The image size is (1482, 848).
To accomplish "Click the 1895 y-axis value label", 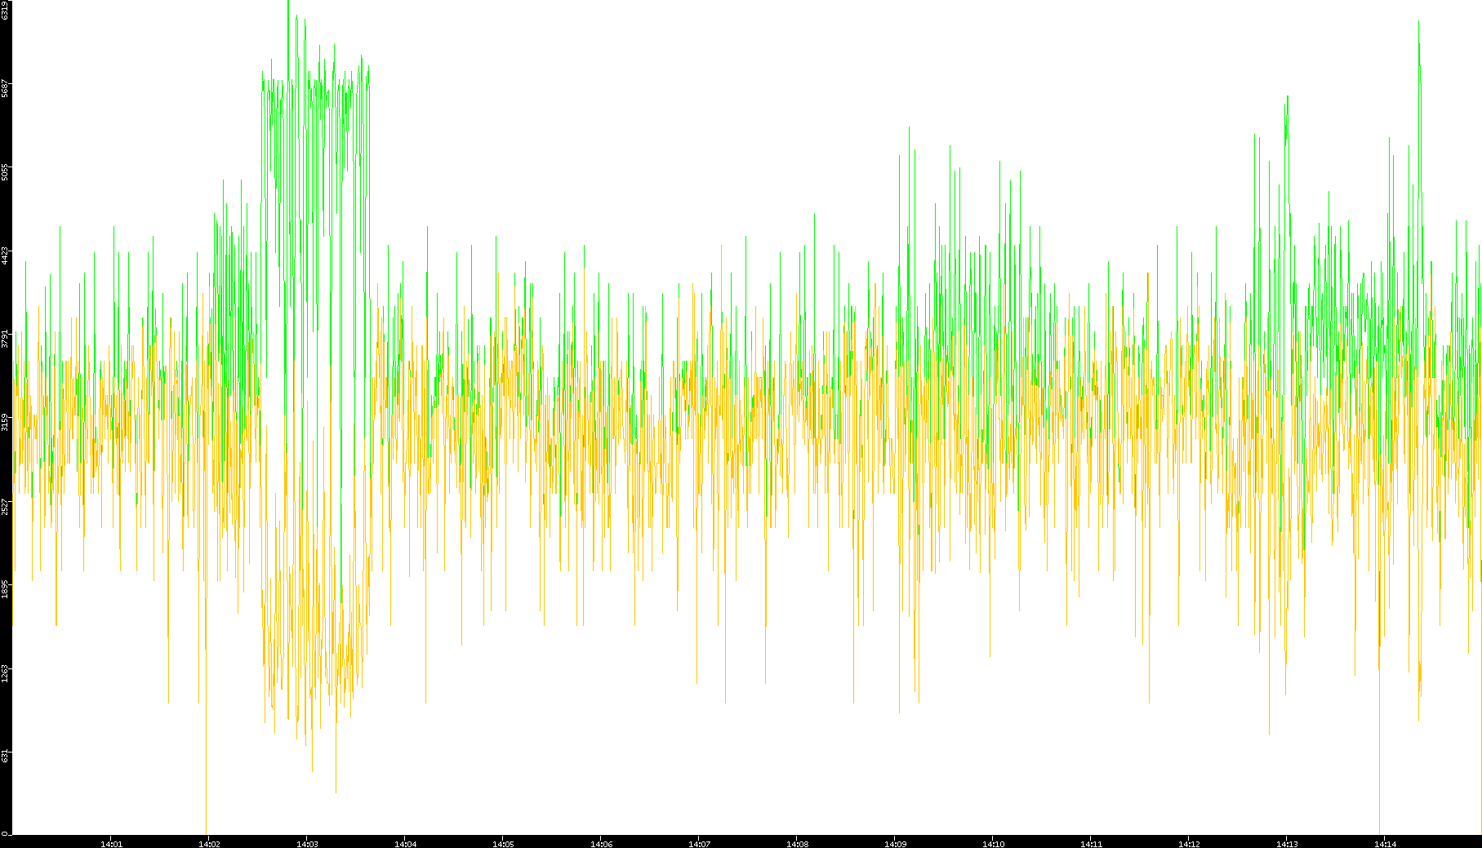I will click(6, 589).
